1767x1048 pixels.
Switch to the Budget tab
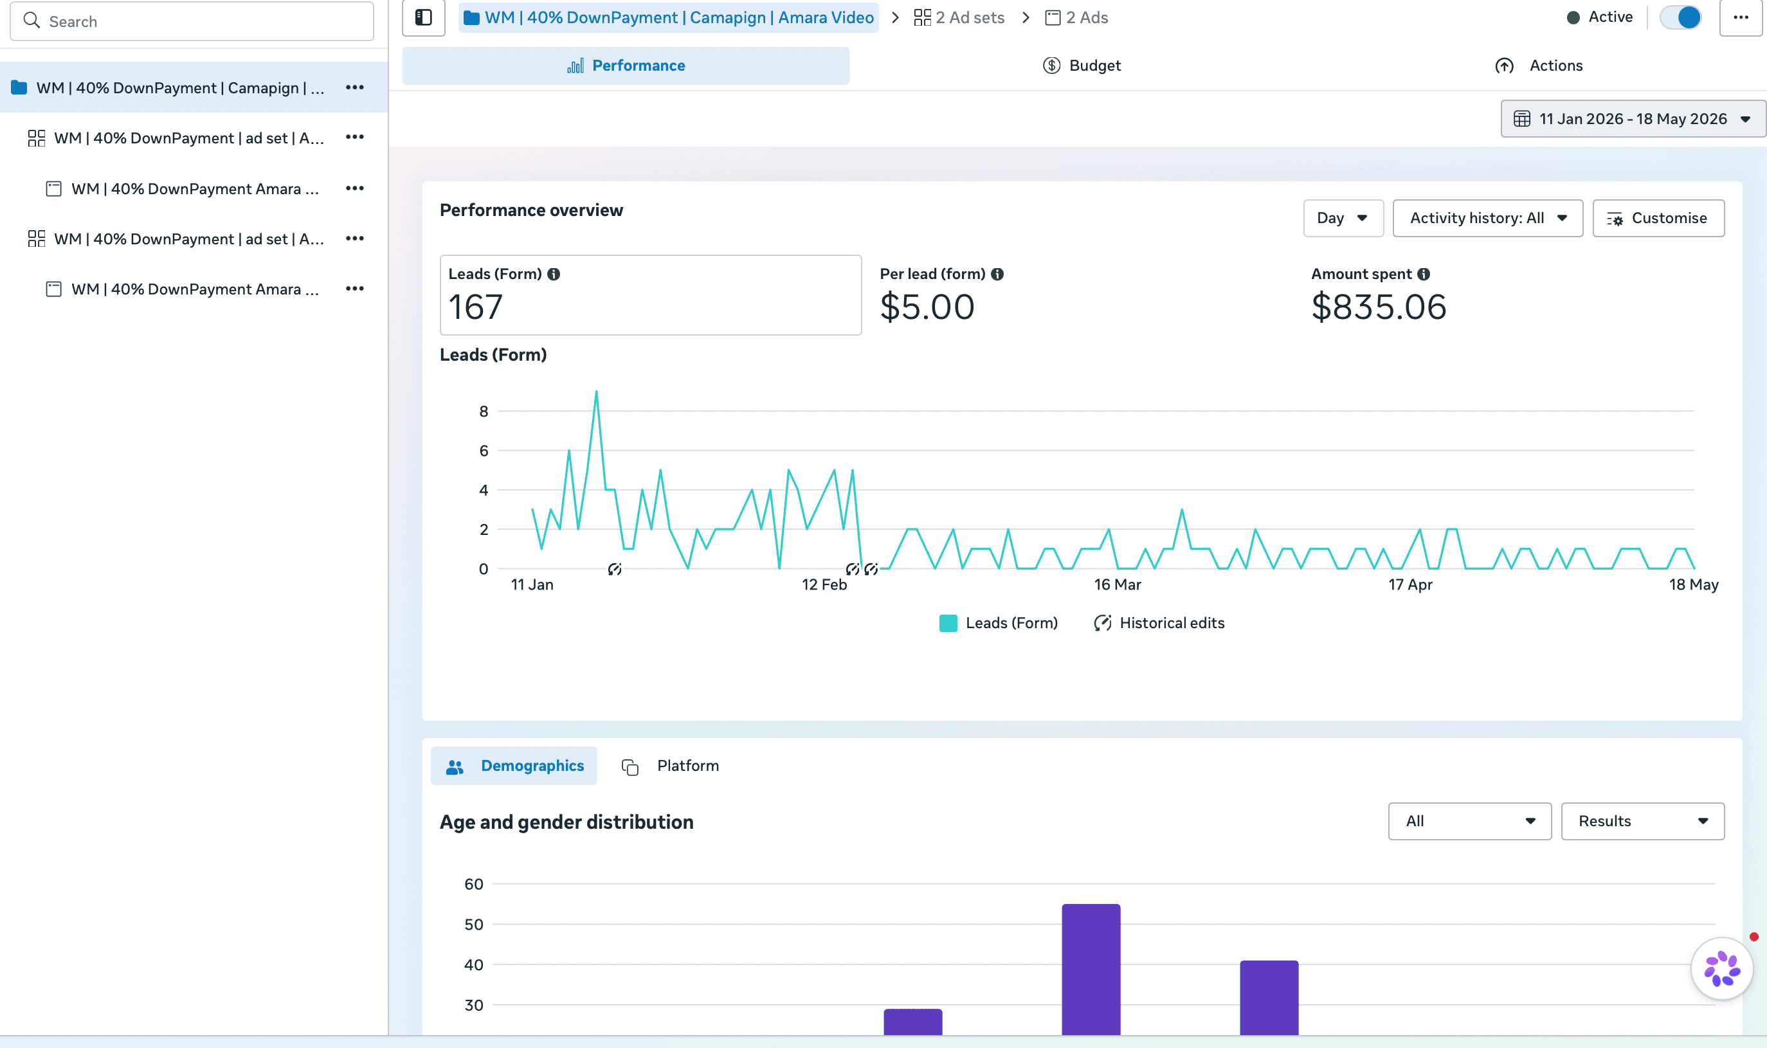tap(1082, 66)
